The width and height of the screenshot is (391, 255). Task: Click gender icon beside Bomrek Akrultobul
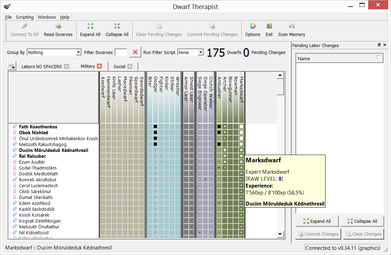15,180
